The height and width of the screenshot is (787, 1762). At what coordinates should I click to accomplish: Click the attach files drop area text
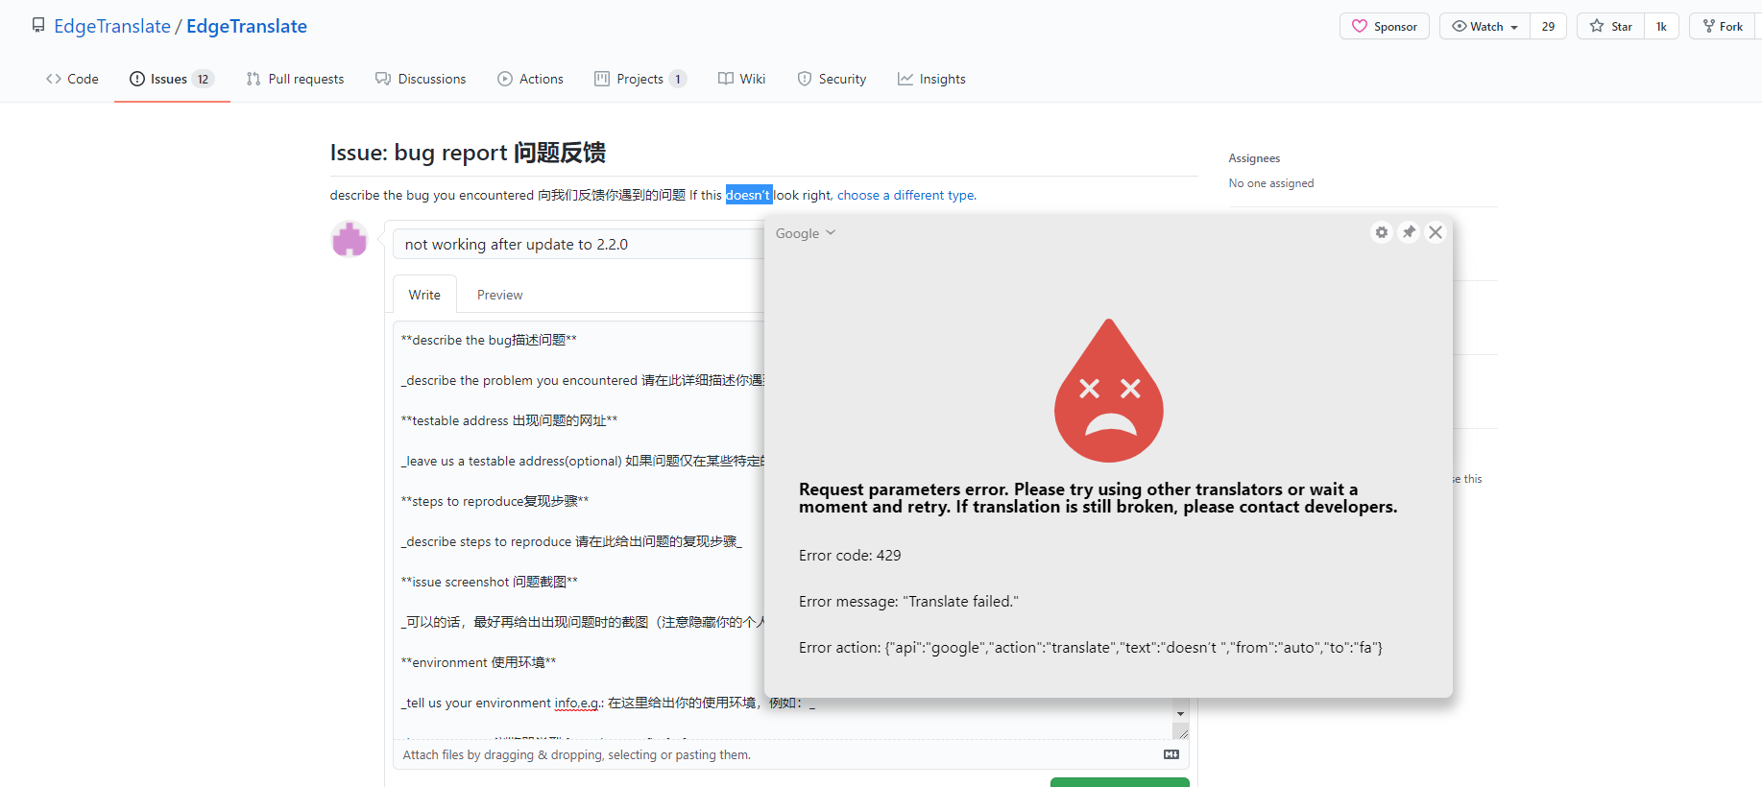tap(576, 755)
